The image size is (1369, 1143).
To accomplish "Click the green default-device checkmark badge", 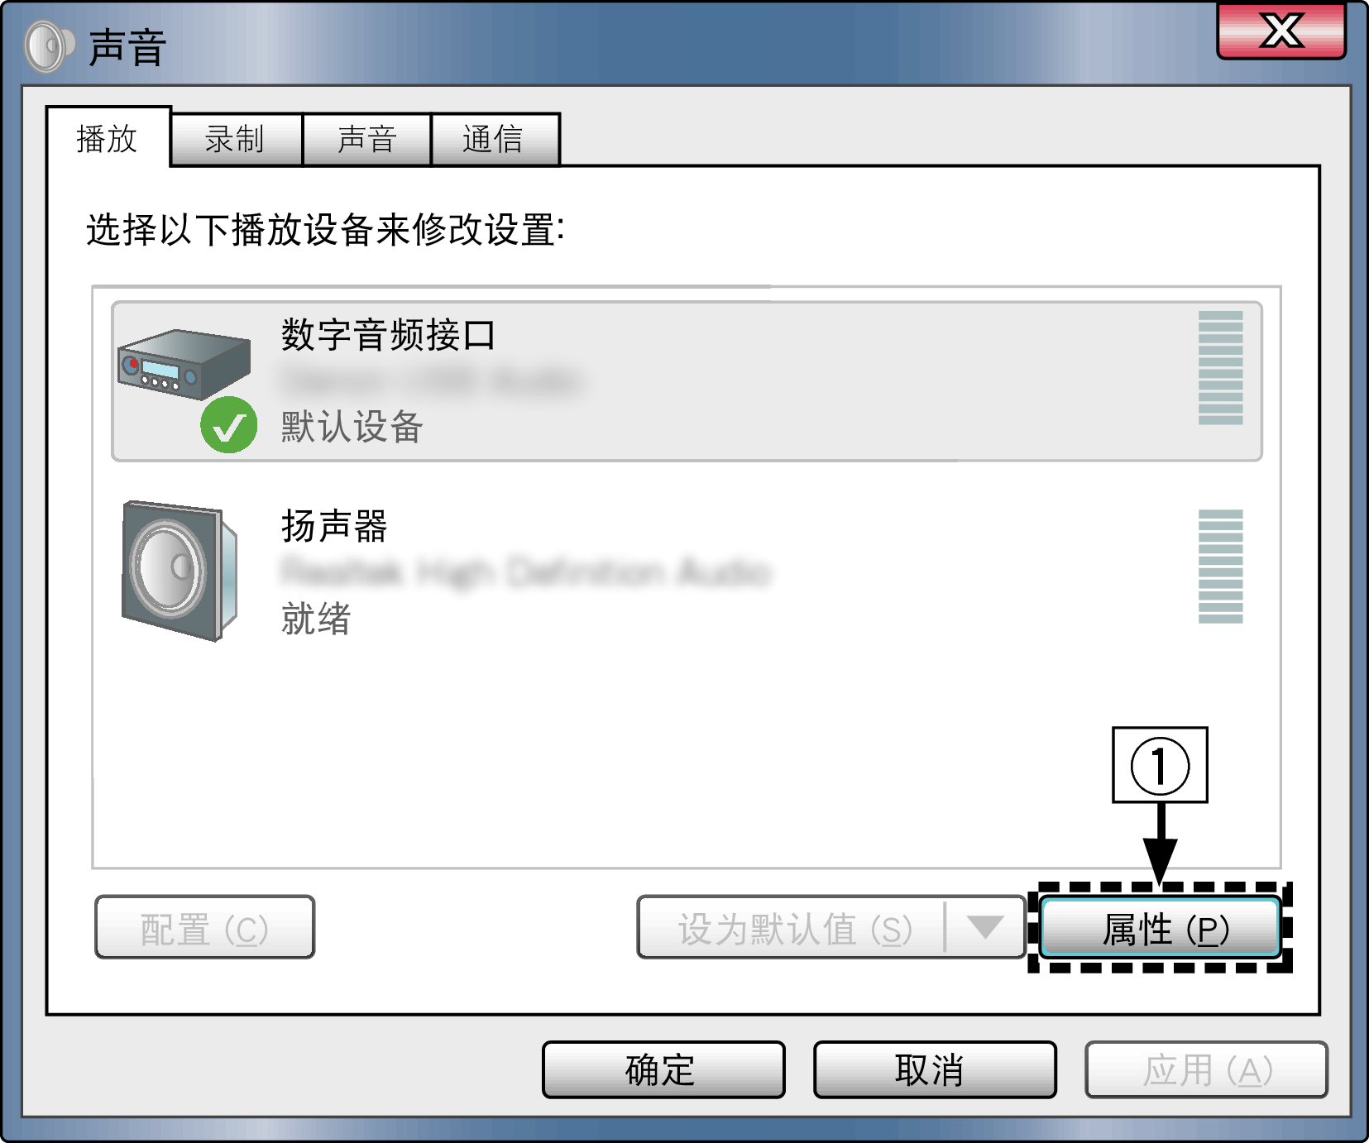I will click(228, 425).
